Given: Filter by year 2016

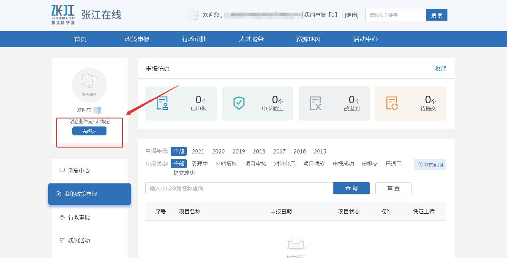Looking at the screenshot, I should pyautogui.click(x=300, y=151).
